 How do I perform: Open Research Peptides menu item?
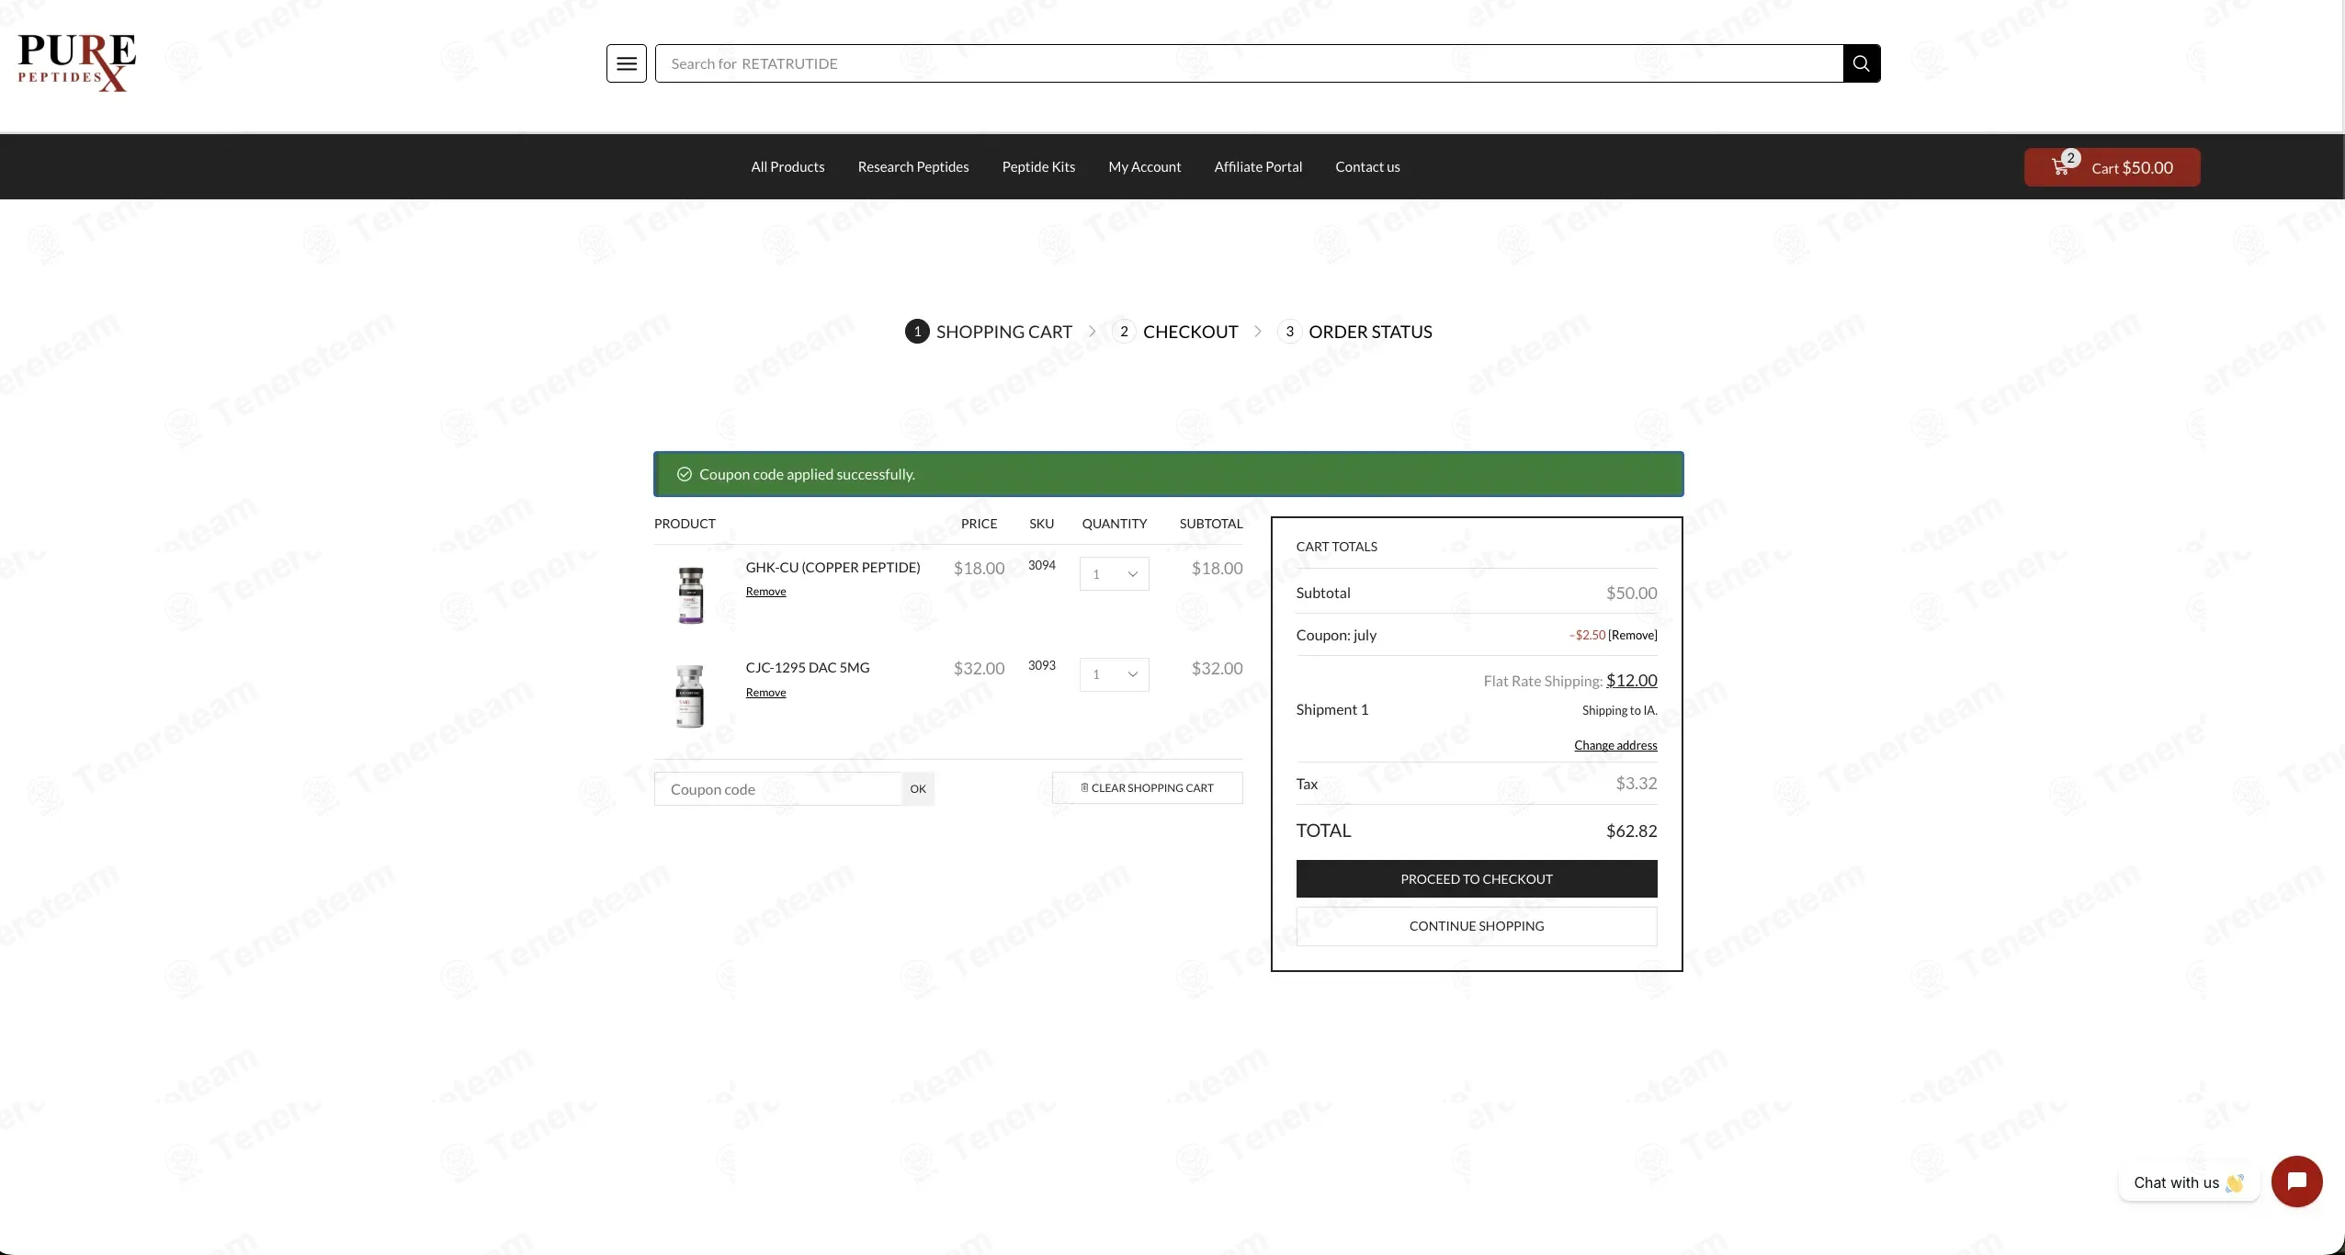tap(913, 167)
